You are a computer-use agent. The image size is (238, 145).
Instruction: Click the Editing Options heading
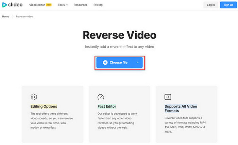44,107
